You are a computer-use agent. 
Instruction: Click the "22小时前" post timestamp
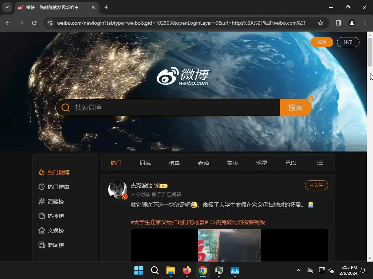coord(140,195)
